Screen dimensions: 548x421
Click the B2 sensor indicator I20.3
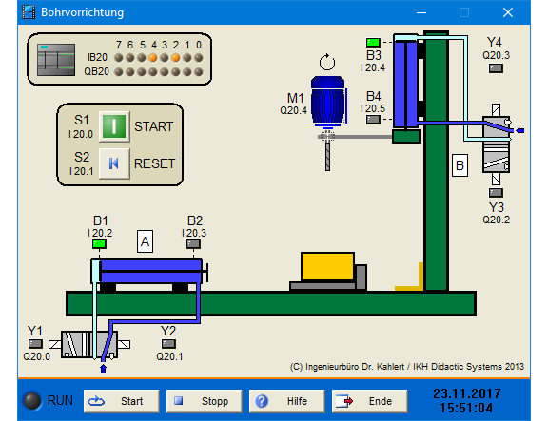(x=193, y=244)
